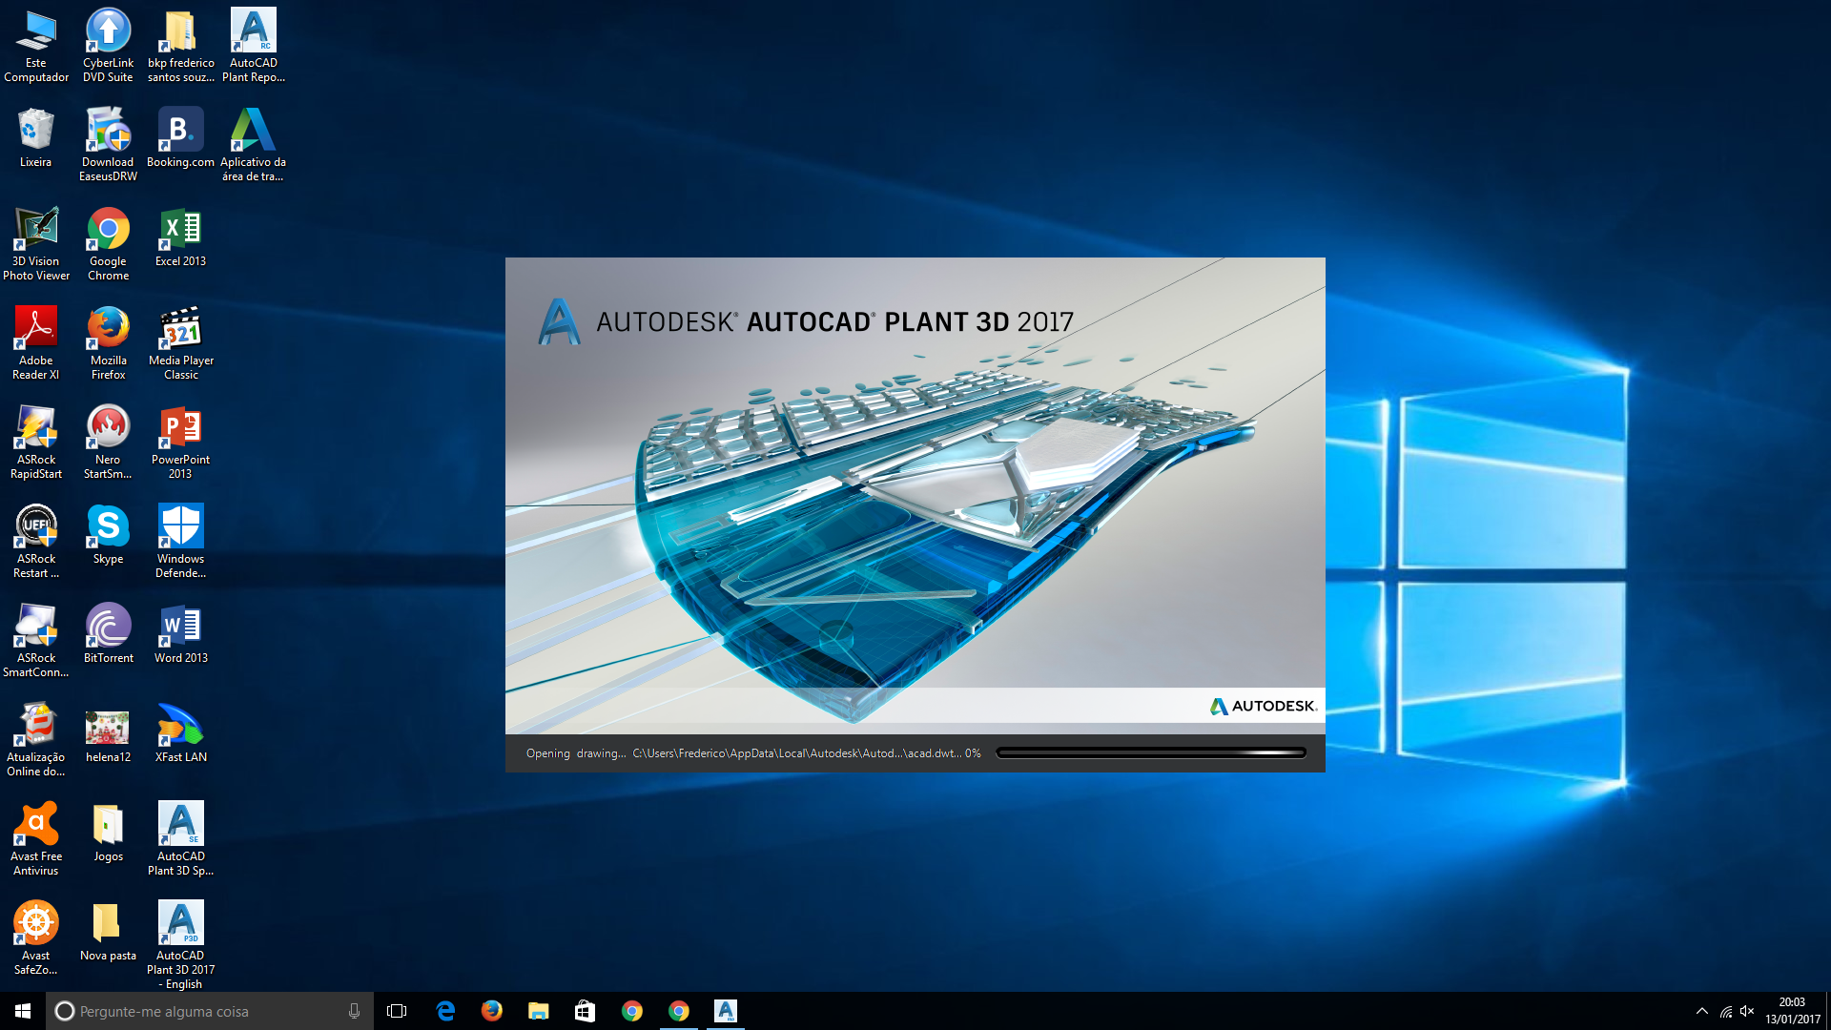The height and width of the screenshot is (1030, 1831).
Task: Click the AutoCAD button in the taskbar
Action: tap(726, 1011)
